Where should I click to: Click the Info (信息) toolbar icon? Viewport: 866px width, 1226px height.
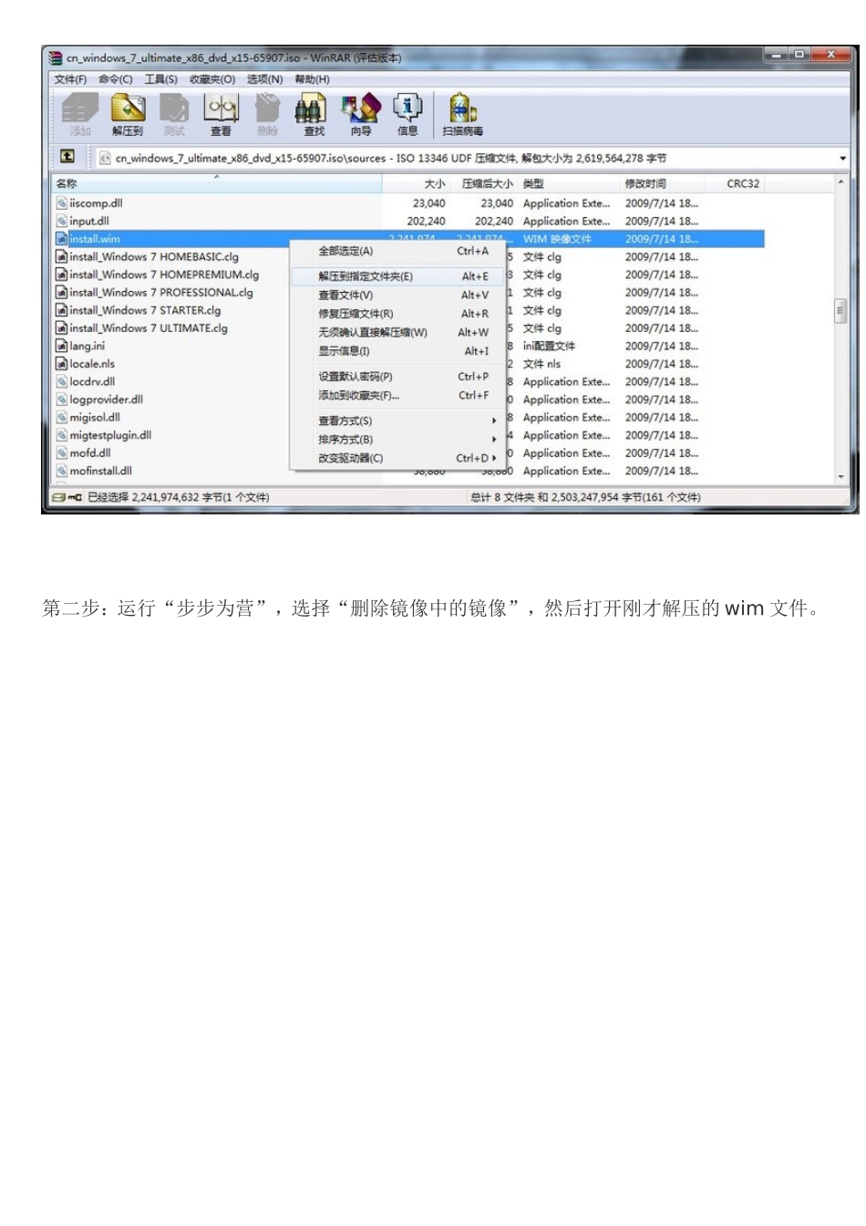pyautogui.click(x=407, y=114)
